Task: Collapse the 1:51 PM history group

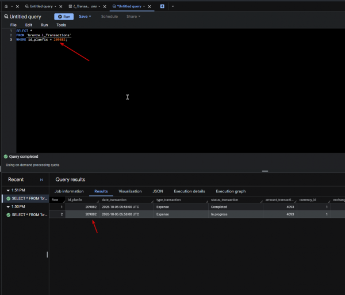Action: [8, 190]
